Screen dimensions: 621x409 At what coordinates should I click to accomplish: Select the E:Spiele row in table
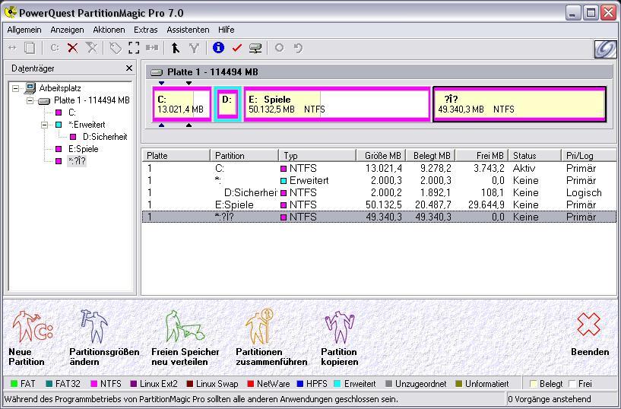pyautogui.click(x=379, y=205)
